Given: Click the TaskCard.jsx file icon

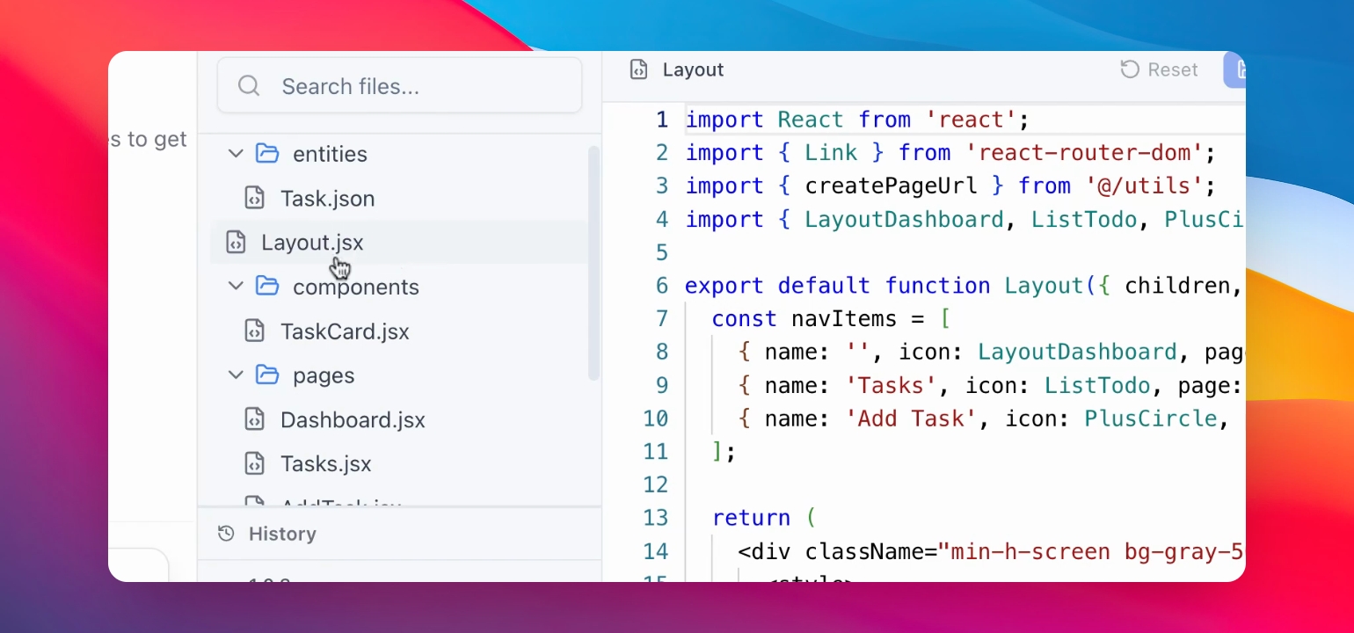Looking at the screenshot, I should tap(254, 331).
